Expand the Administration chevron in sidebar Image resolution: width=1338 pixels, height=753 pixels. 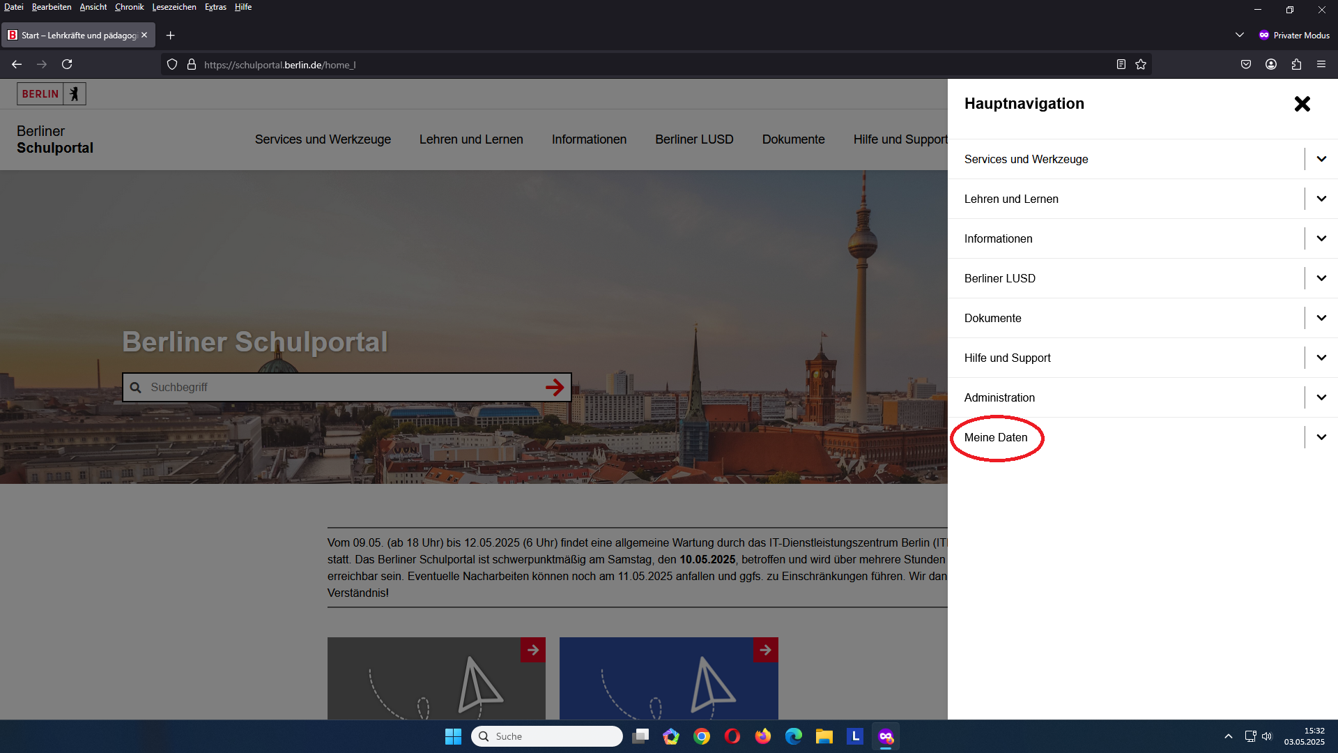point(1321,397)
